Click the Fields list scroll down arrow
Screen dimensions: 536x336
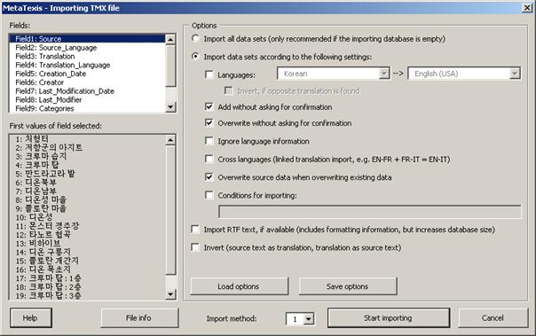pyautogui.click(x=170, y=107)
